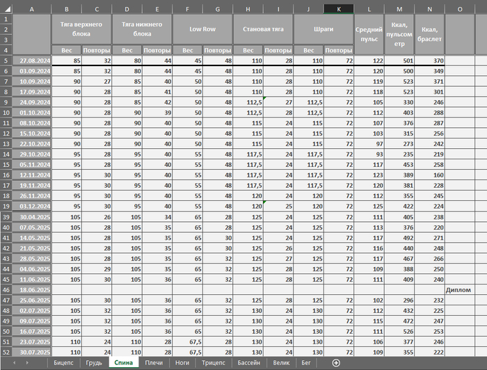Open the Грудь sheet tab
The image size is (487, 370).
coord(94,362)
